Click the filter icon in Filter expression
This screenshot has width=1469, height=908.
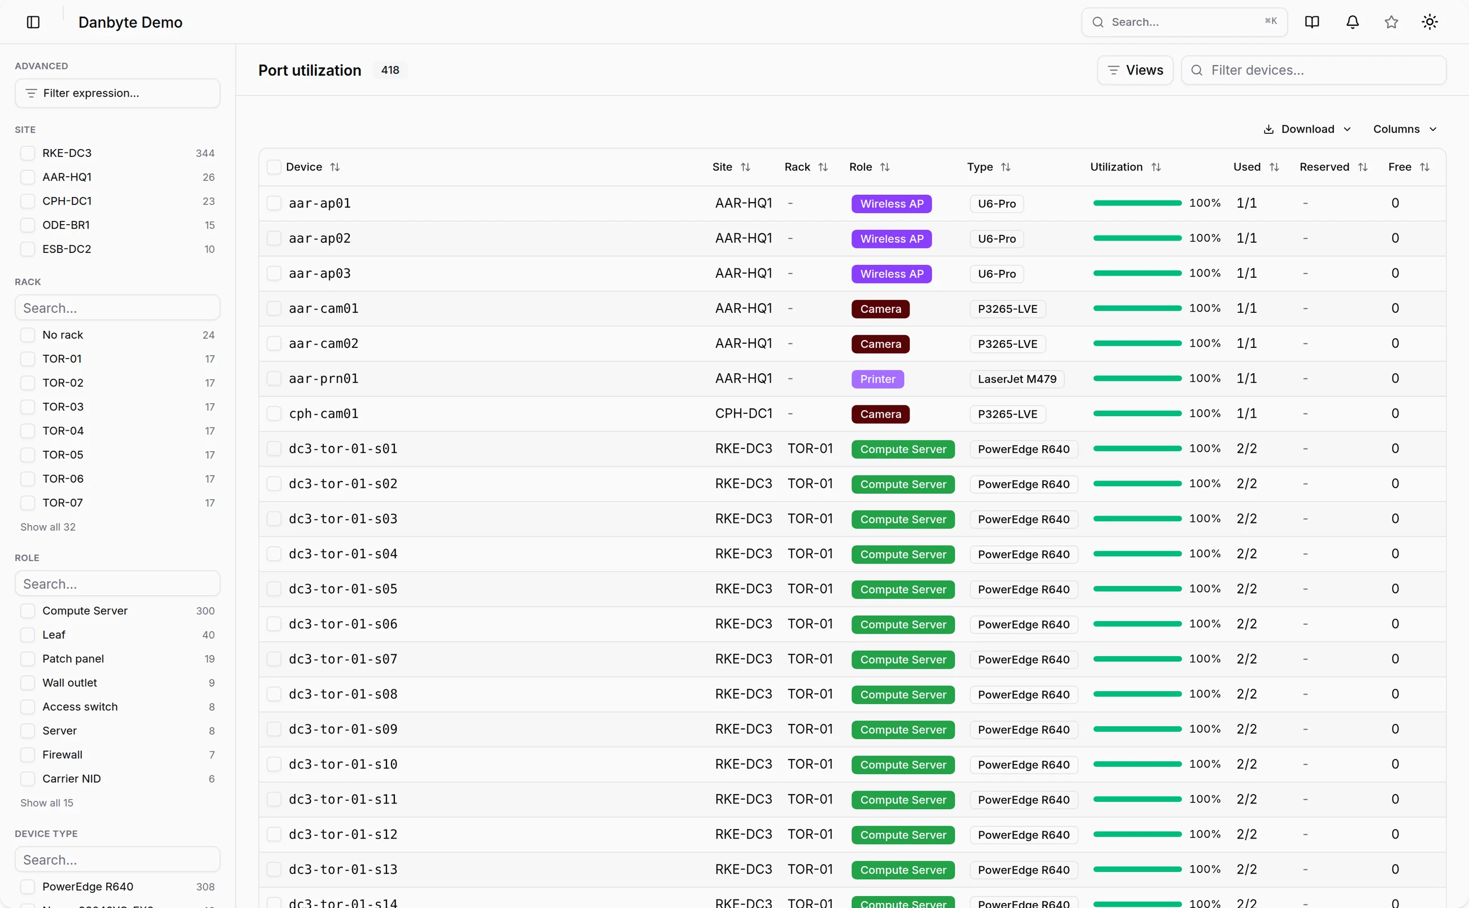coord(31,93)
